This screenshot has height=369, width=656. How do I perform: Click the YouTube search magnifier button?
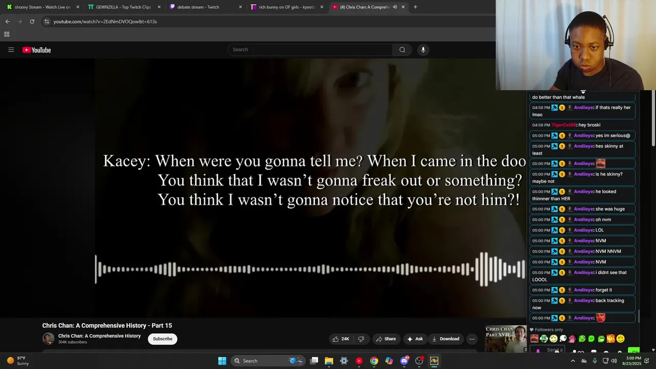402,50
